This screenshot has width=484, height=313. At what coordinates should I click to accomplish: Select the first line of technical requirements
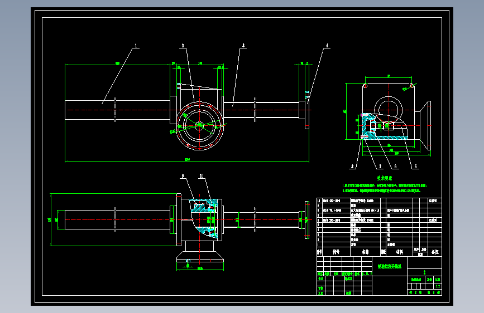(385, 185)
